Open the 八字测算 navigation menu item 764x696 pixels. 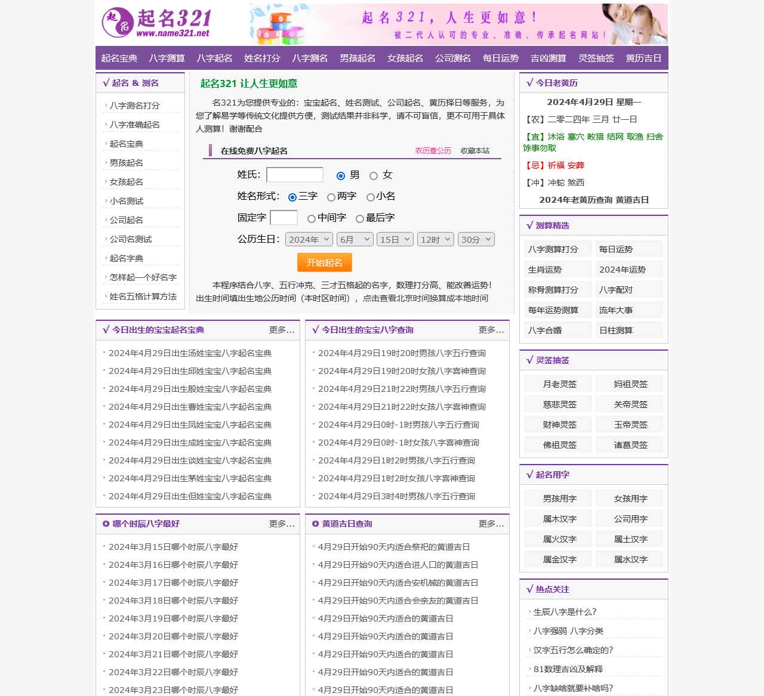[167, 58]
